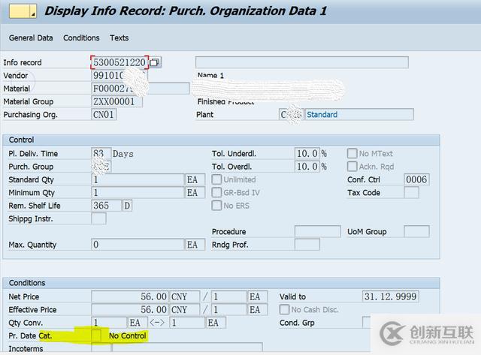481x355 pixels.
Task: Select the empty field beside Info record
Action: click(x=302, y=62)
